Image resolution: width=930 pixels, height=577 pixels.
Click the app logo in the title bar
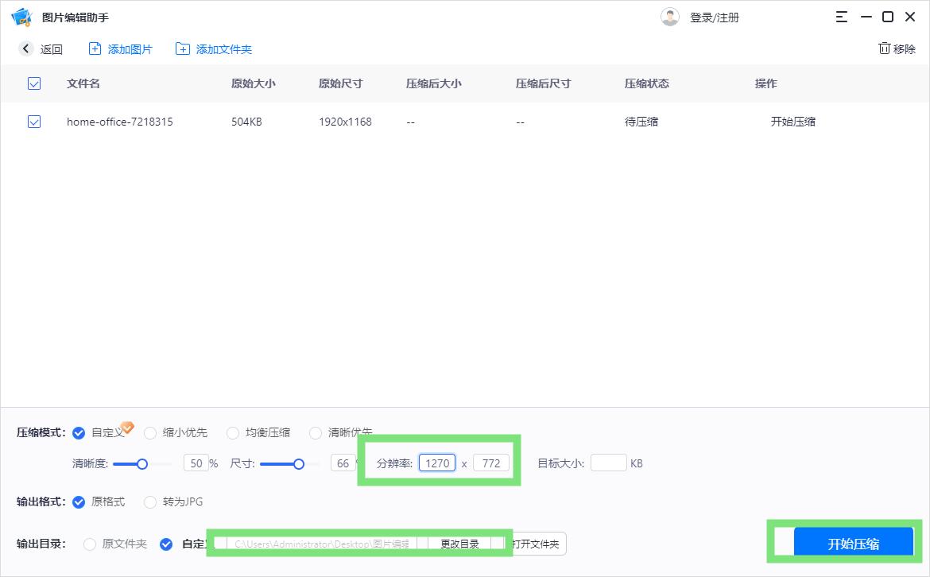click(21, 17)
